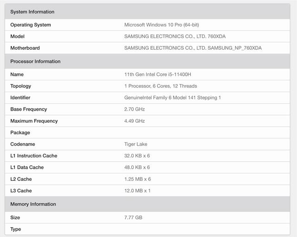The image size is (297, 237).
Task: Click the L1 Instruction Cache label
Action: 34,156
